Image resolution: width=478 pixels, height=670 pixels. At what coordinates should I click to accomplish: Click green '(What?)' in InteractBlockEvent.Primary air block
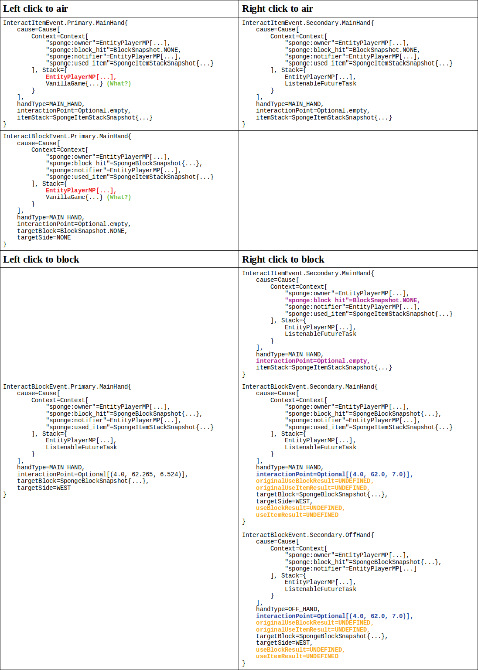tap(119, 197)
